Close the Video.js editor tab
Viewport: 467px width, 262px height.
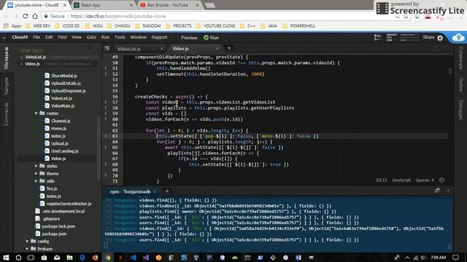(217, 49)
